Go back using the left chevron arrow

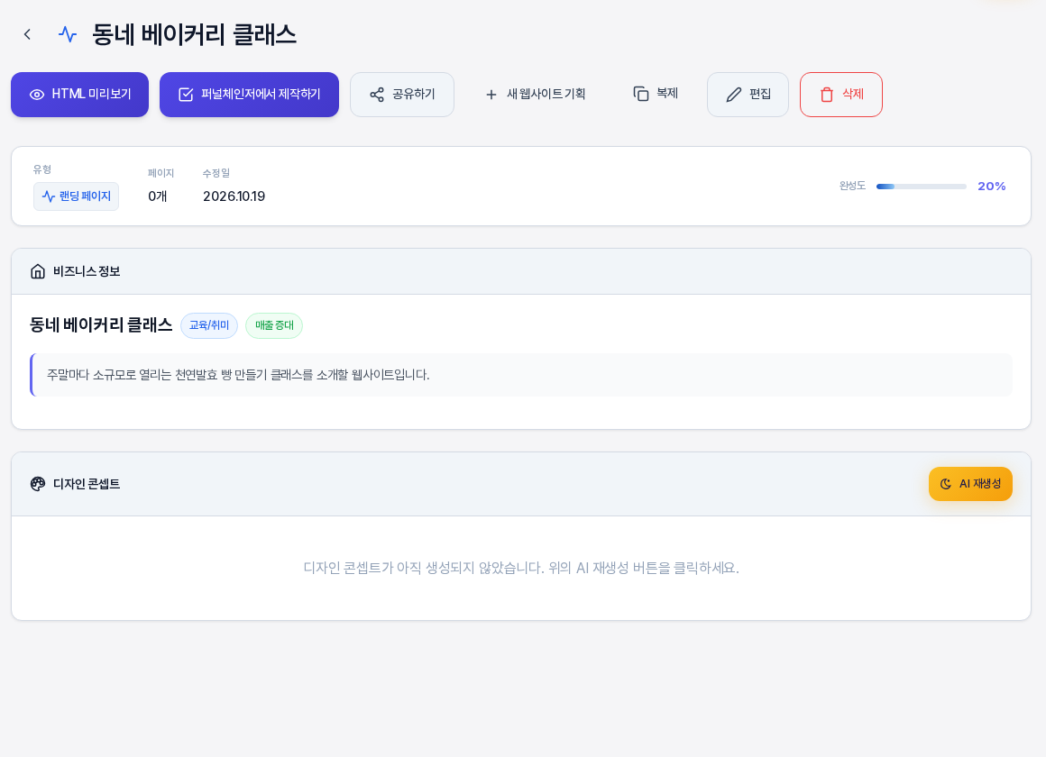(27, 34)
